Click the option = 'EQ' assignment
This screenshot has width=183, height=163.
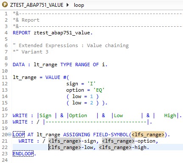click(85, 90)
